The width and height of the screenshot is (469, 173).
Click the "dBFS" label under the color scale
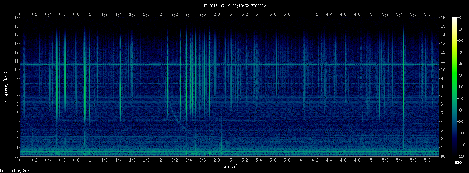pos(458,162)
